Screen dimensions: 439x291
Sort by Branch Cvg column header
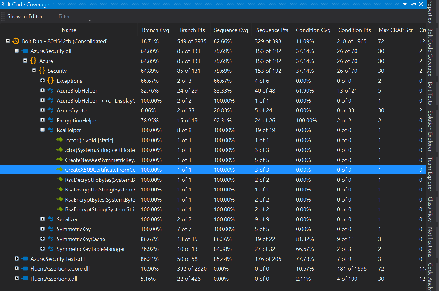coord(156,30)
